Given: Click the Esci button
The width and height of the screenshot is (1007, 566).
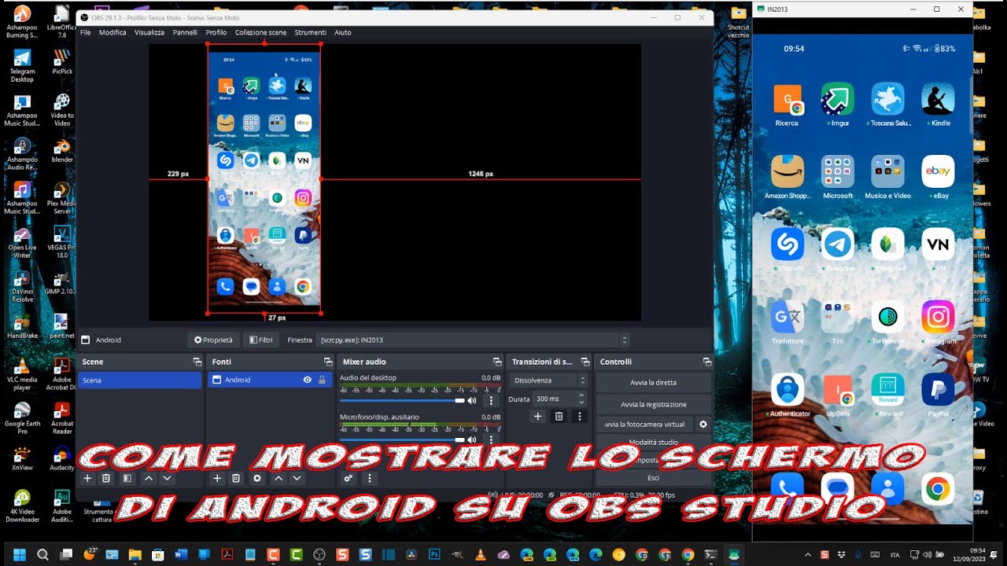Looking at the screenshot, I should [653, 478].
